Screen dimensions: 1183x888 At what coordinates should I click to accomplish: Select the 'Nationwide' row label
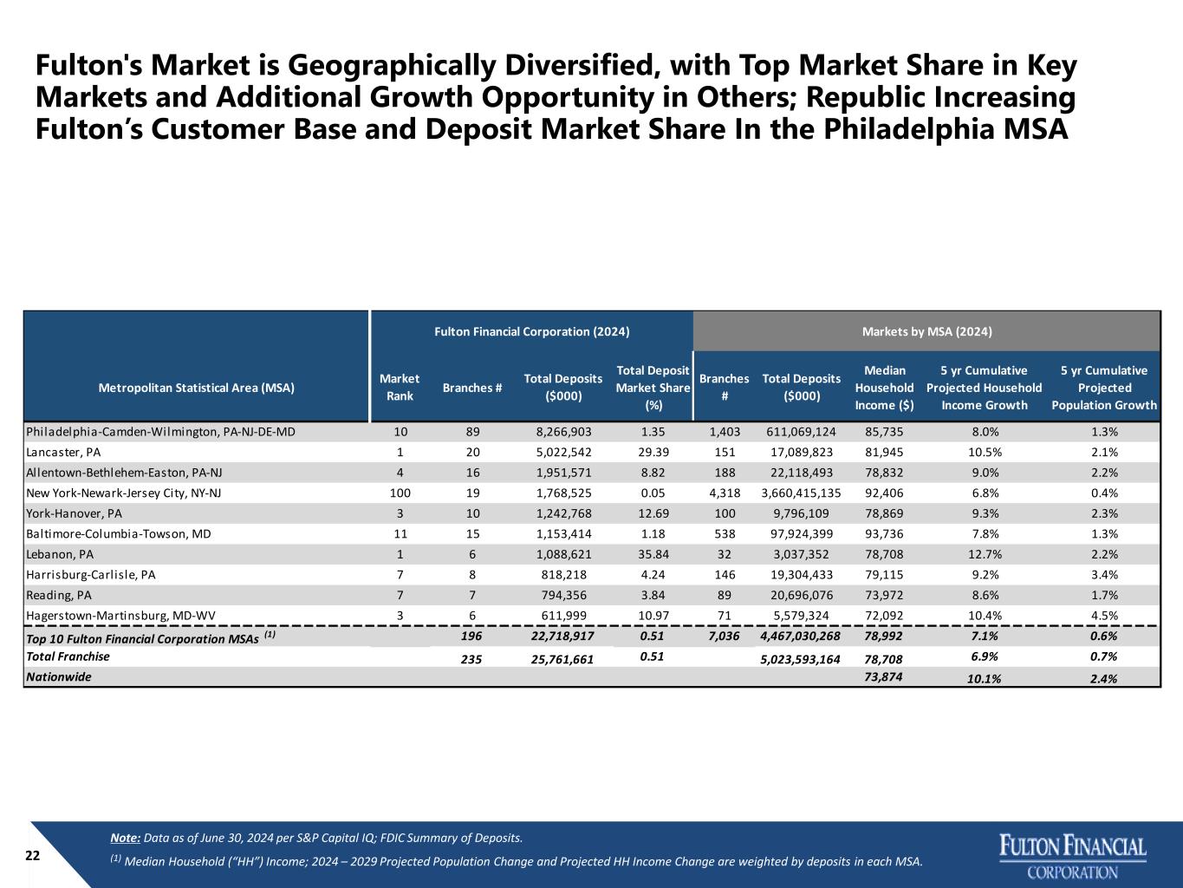(x=59, y=676)
